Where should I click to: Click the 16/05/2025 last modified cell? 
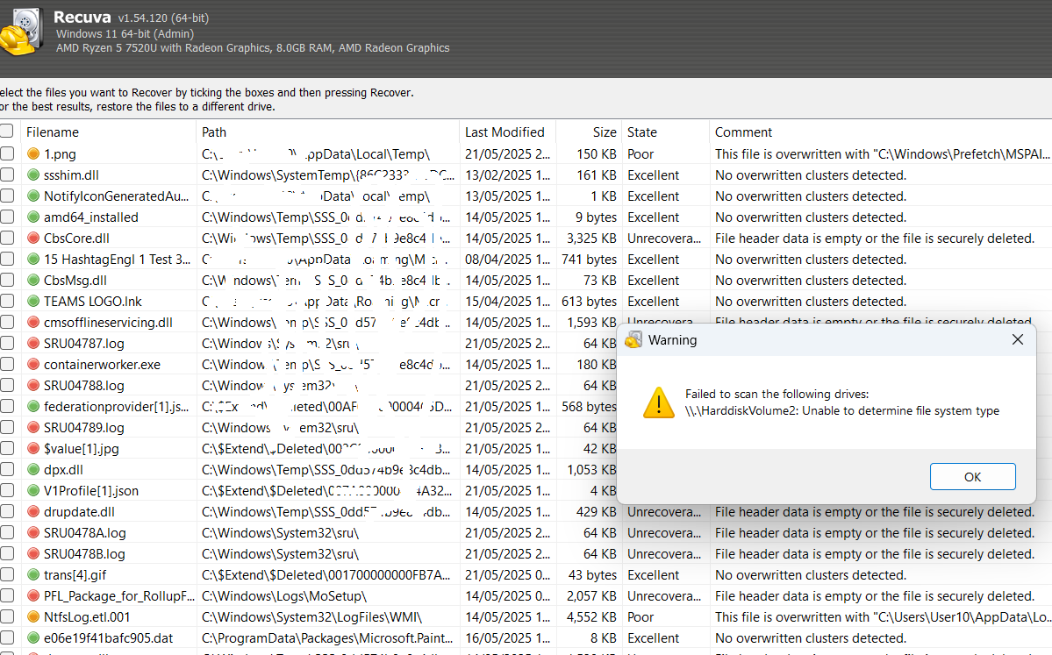pos(507,637)
